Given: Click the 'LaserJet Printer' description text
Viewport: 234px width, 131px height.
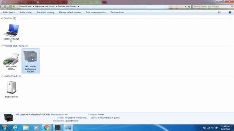Looking at the screenshot, I should (x=72, y=121).
